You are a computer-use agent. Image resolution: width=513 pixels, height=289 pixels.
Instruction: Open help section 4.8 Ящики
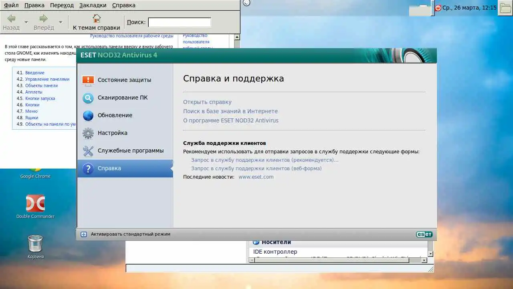[x=32, y=118]
